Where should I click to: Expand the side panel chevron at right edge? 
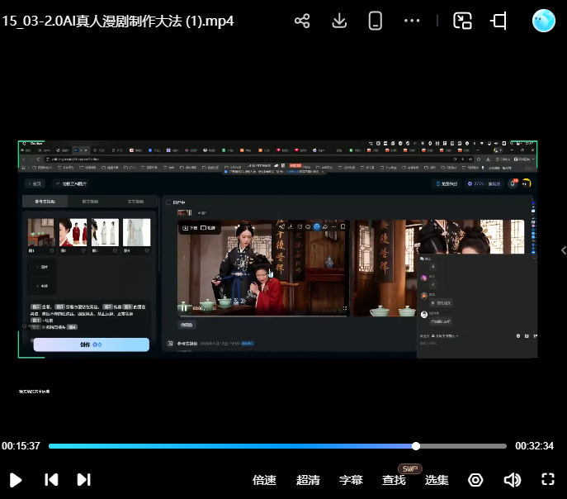click(563, 250)
